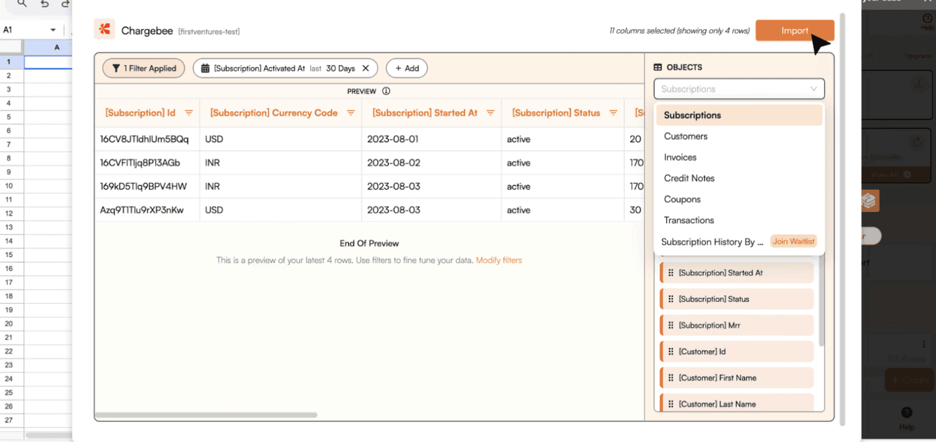Select Transactions in the objects list
Viewport: 936px width, 442px height.
tap(739, 220)
